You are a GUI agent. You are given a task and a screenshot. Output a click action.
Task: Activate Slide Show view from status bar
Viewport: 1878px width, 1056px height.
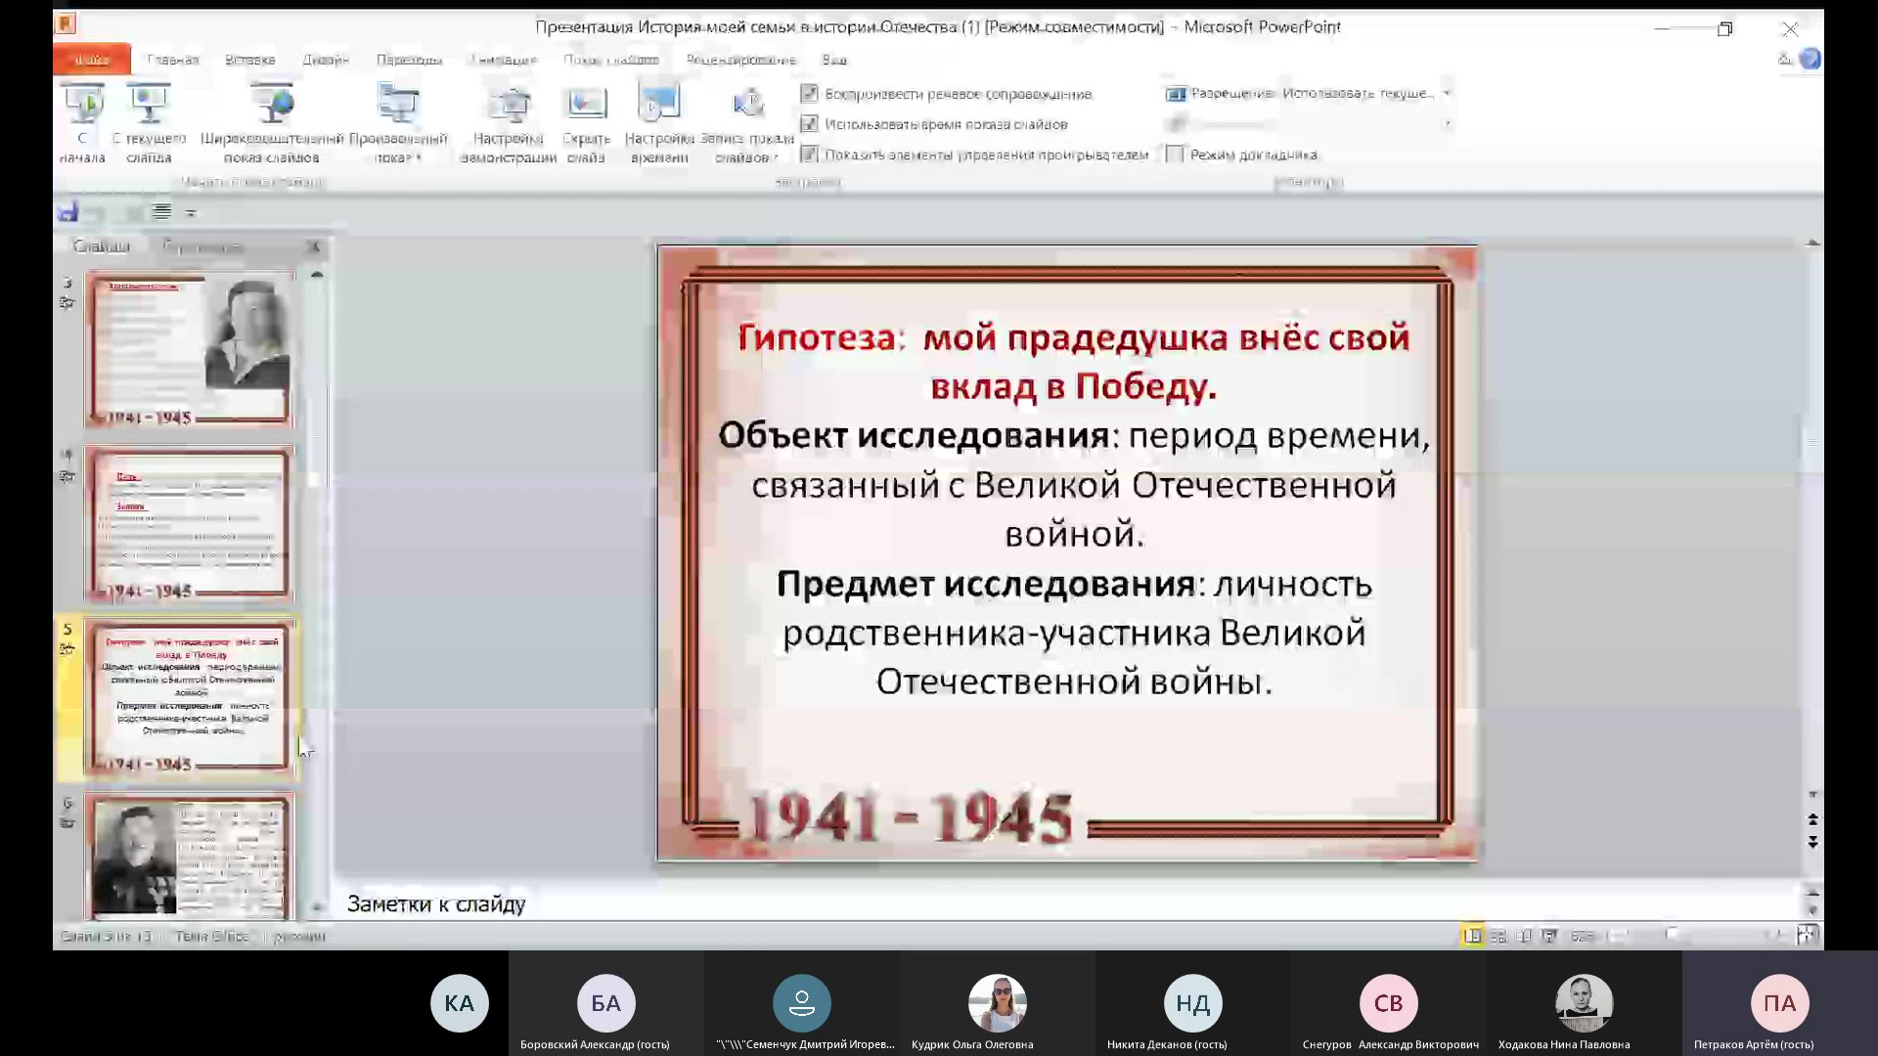pos(1551,936)
